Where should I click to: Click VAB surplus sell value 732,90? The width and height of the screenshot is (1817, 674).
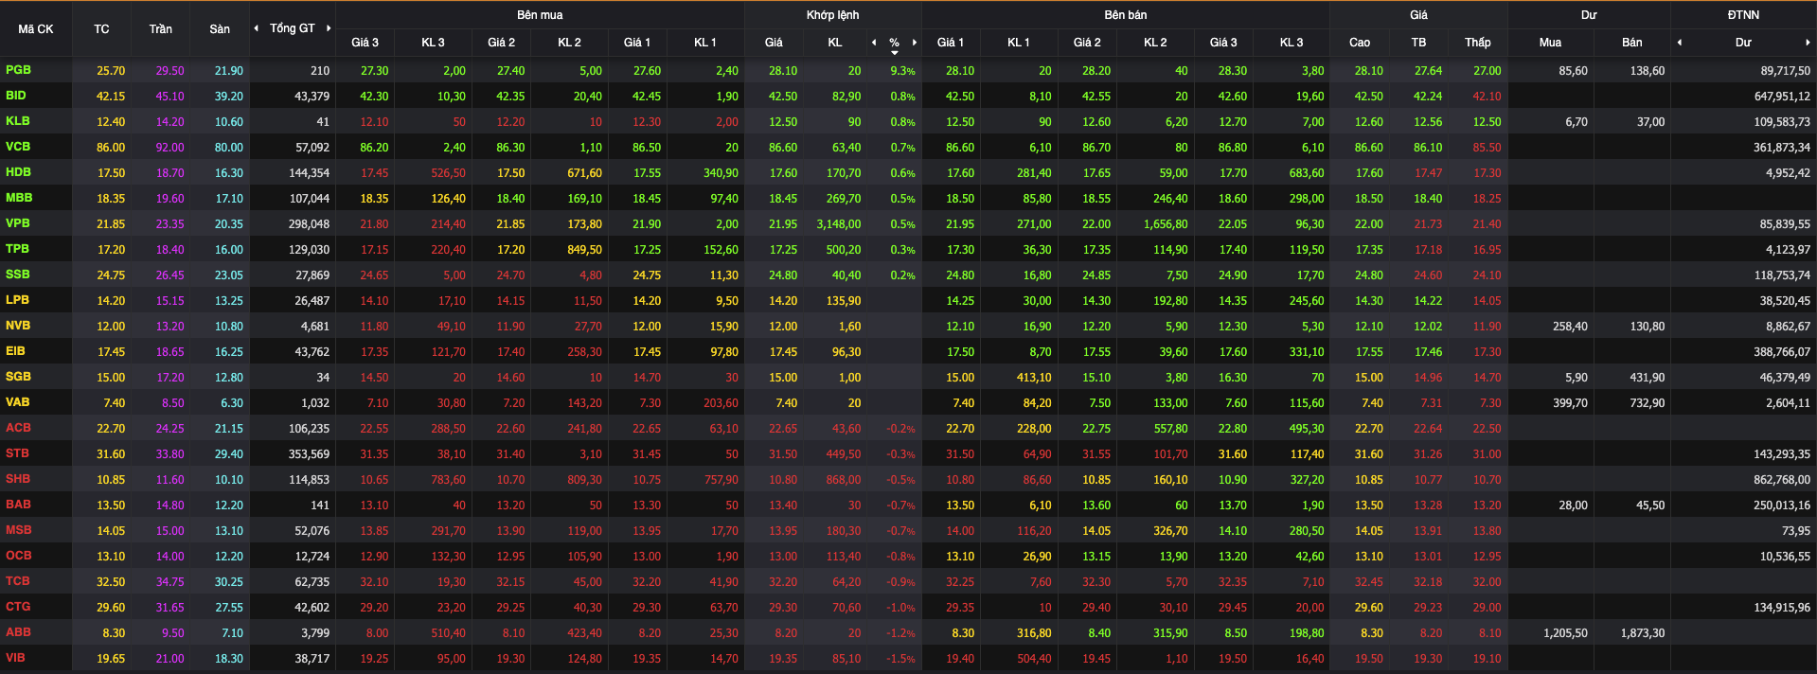pyautogui.click(x=1648, y=403)
